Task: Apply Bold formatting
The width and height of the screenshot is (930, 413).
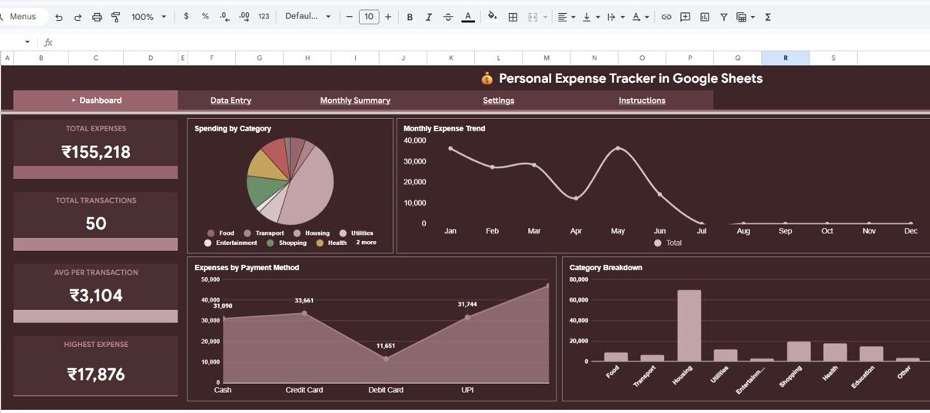Action: pyautogui.click(x=410, y=17)
